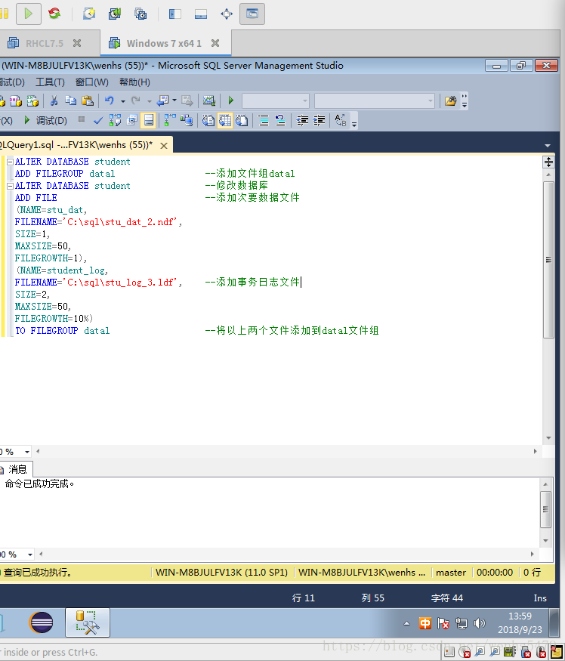The width and height of the screenshot is (565, 661).
Task: Expand SQL editor toolbar overflow options
Action: tap(354, 121)
